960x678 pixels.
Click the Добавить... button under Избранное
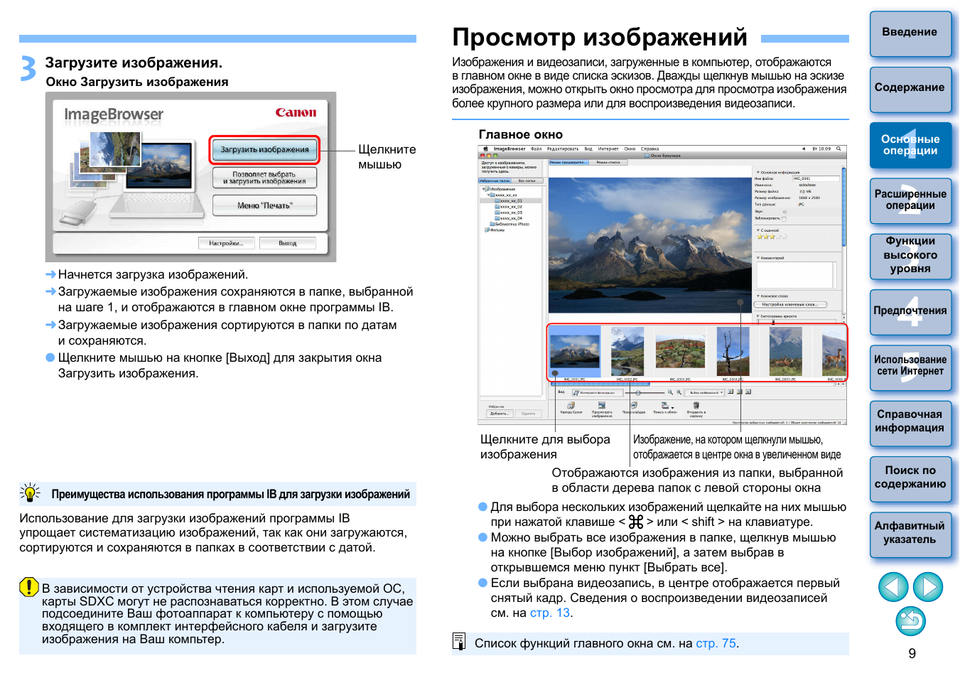point(500,414)
